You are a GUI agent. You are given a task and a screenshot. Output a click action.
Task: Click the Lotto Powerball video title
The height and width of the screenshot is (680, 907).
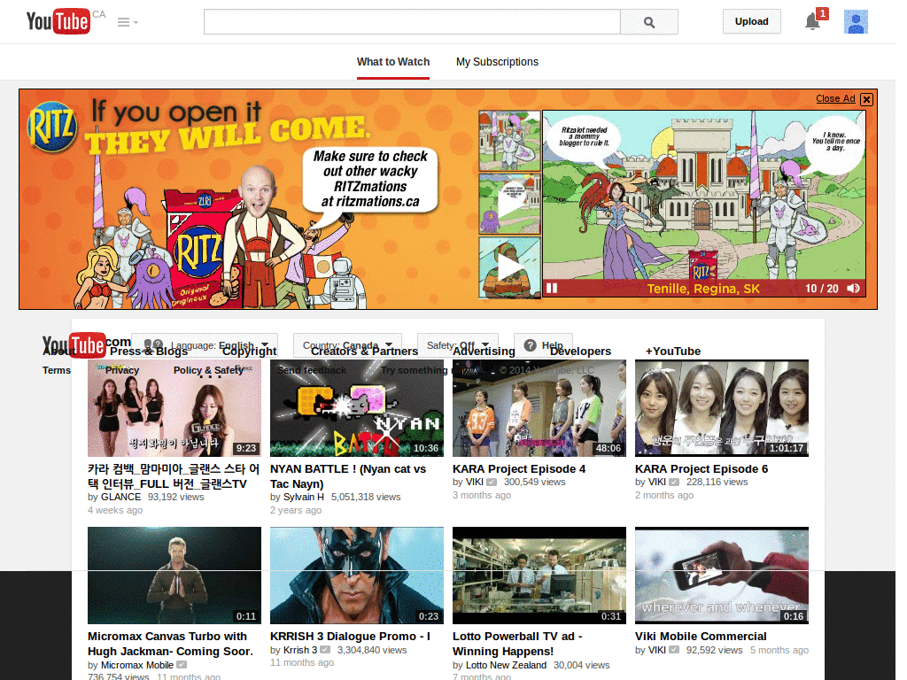coord(517,644)
